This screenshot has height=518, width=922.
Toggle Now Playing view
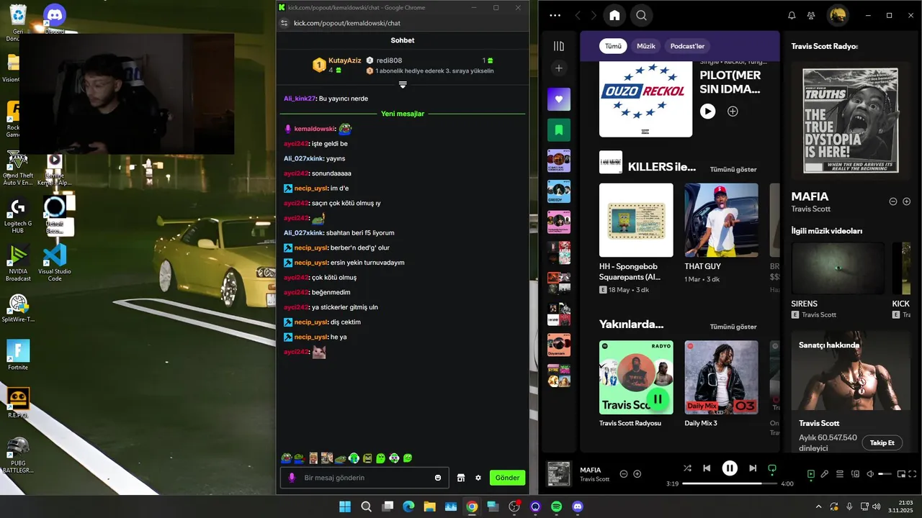pyautogui.click(x=811, y=474)
